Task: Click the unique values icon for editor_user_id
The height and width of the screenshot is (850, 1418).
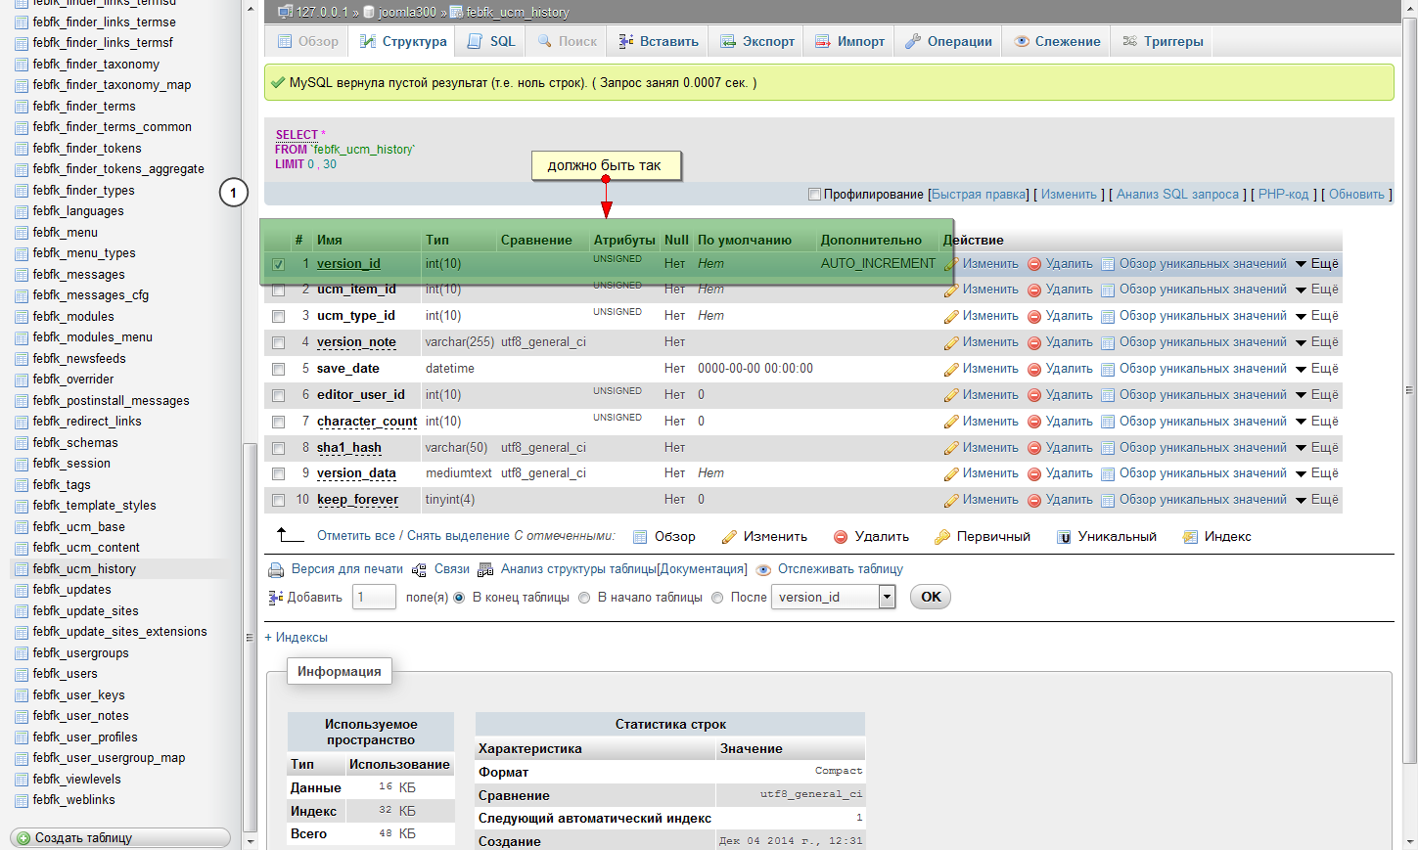Action: point(1108,396)
